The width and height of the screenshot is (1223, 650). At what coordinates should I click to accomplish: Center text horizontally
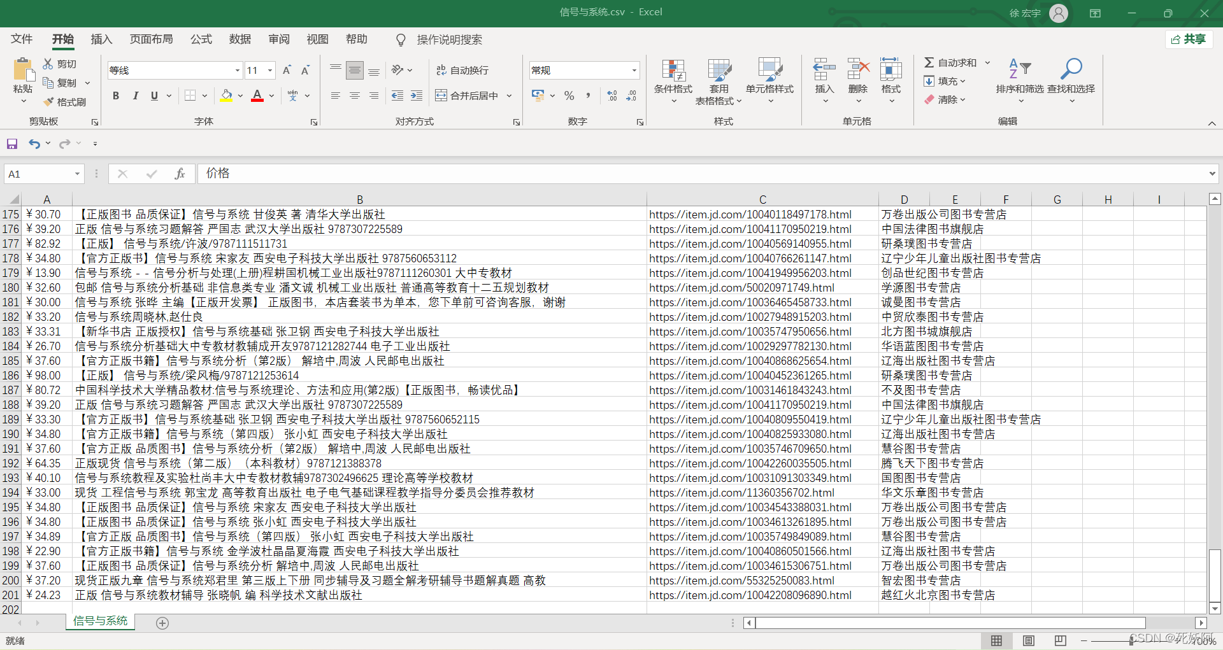click(x=355, y=95)
